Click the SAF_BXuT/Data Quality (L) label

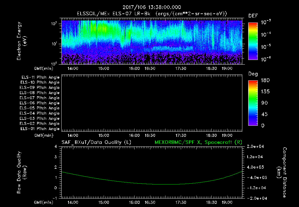click(96, 142)
